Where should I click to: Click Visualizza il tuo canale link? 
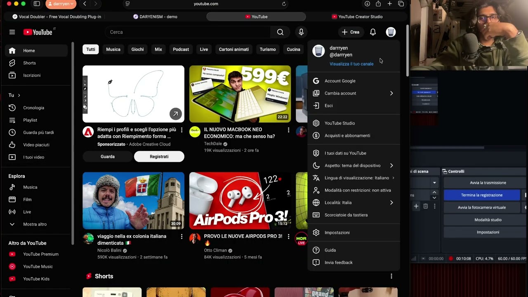pos(351,64)
